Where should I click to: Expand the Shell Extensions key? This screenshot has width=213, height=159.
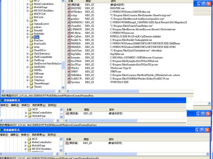click(28, 54)
